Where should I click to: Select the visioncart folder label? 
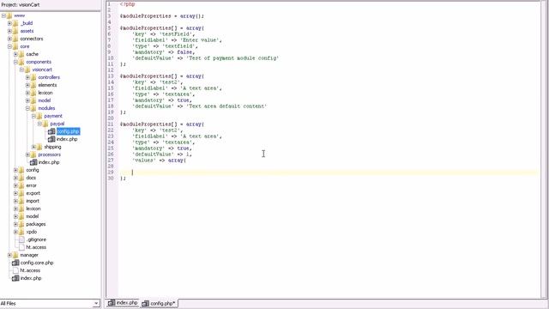coord(42,70)
